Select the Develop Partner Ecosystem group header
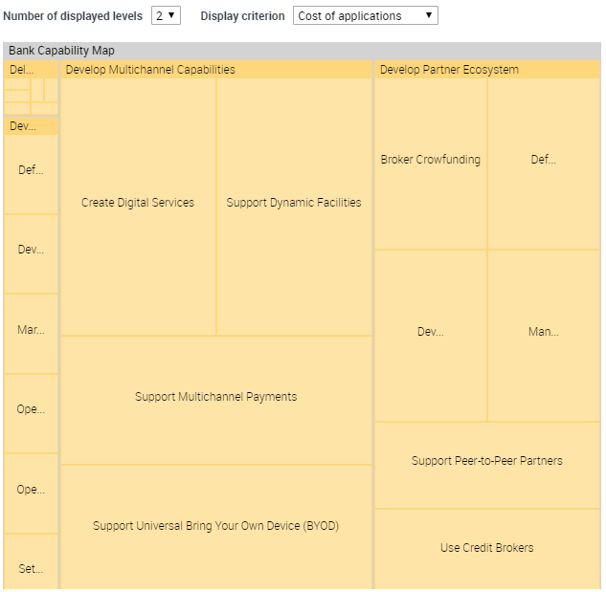606x592 pixels. point(487,70)
